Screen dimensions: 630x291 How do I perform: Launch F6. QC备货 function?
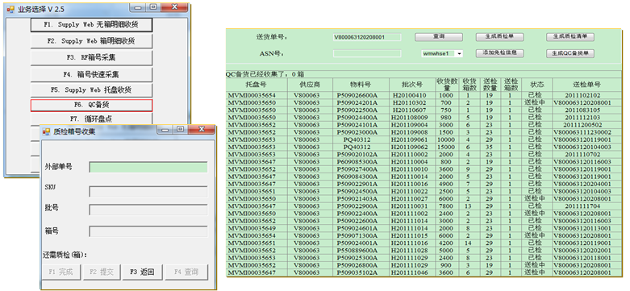[x=91, y=105]
